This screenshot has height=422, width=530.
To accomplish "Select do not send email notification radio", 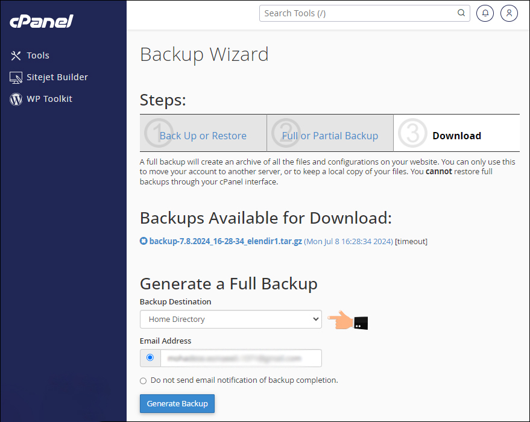I will point(143,381).
